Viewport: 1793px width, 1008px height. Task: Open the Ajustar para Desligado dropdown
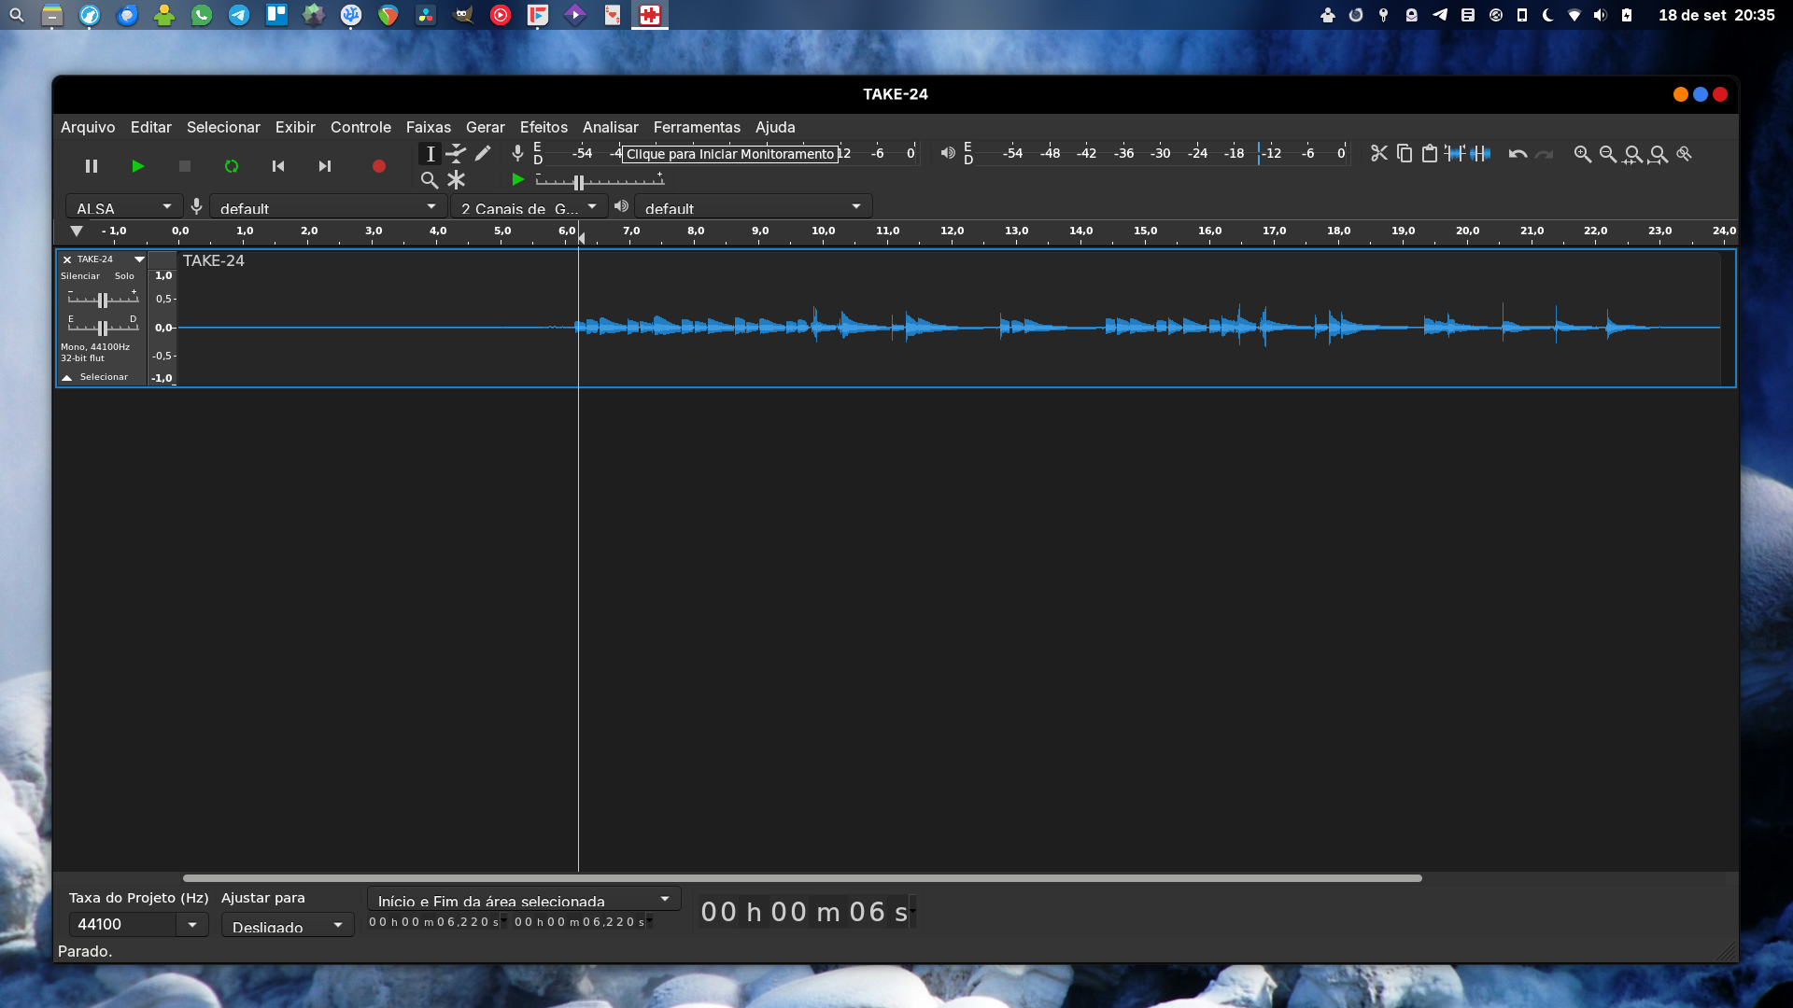[287, 926]
